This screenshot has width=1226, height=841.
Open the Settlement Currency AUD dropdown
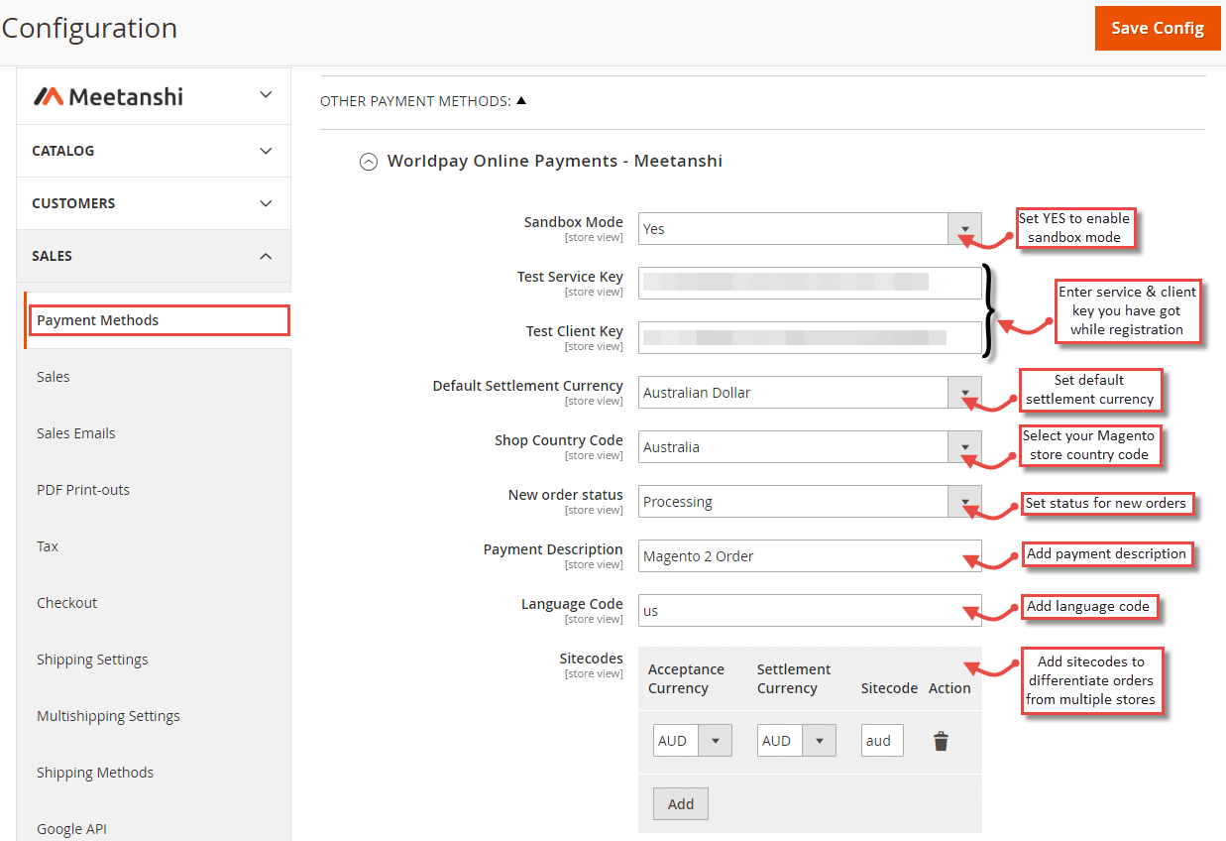coord(820,740)
